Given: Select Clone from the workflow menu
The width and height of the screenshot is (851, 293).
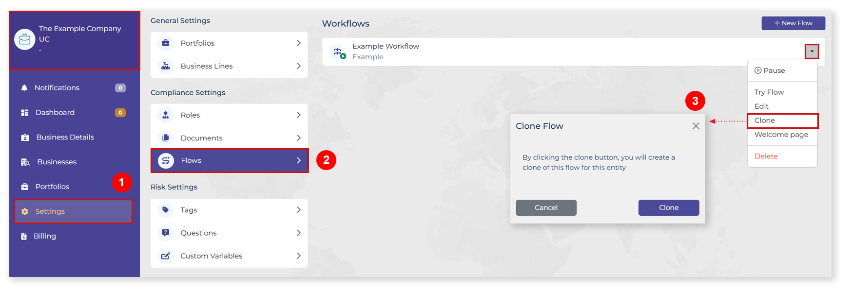Looking at the screenshot, I should point(765,121).
